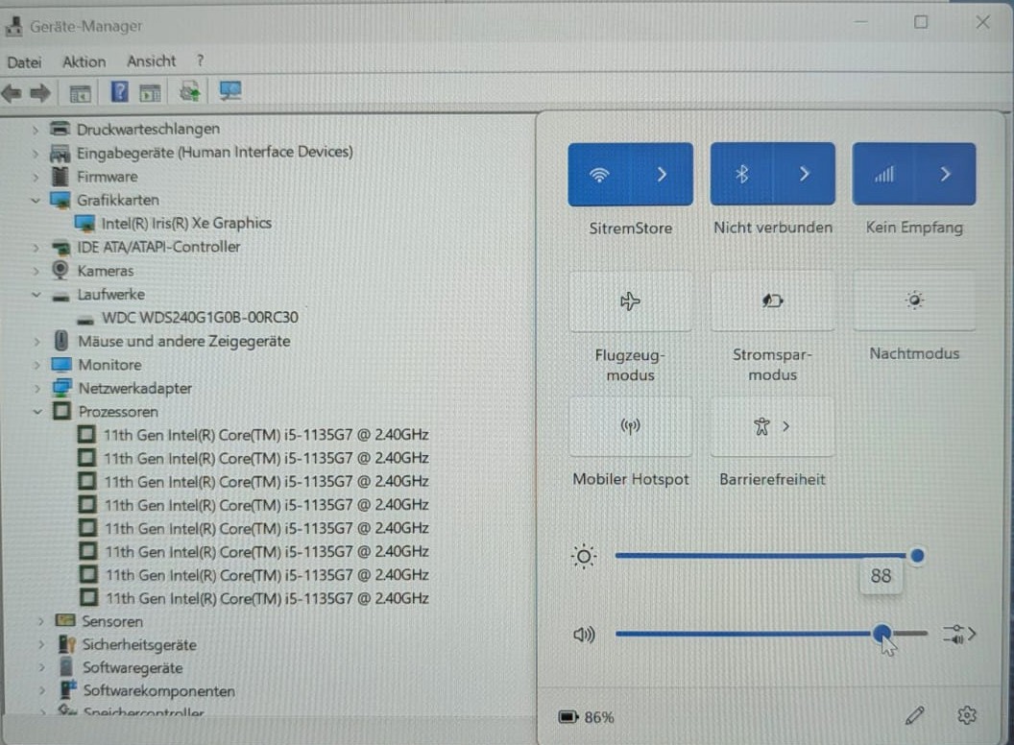The height and width of the screenshot is (745, 1014).
Task: Click the back arrow in the toolbar
Action: pos(12,93)
